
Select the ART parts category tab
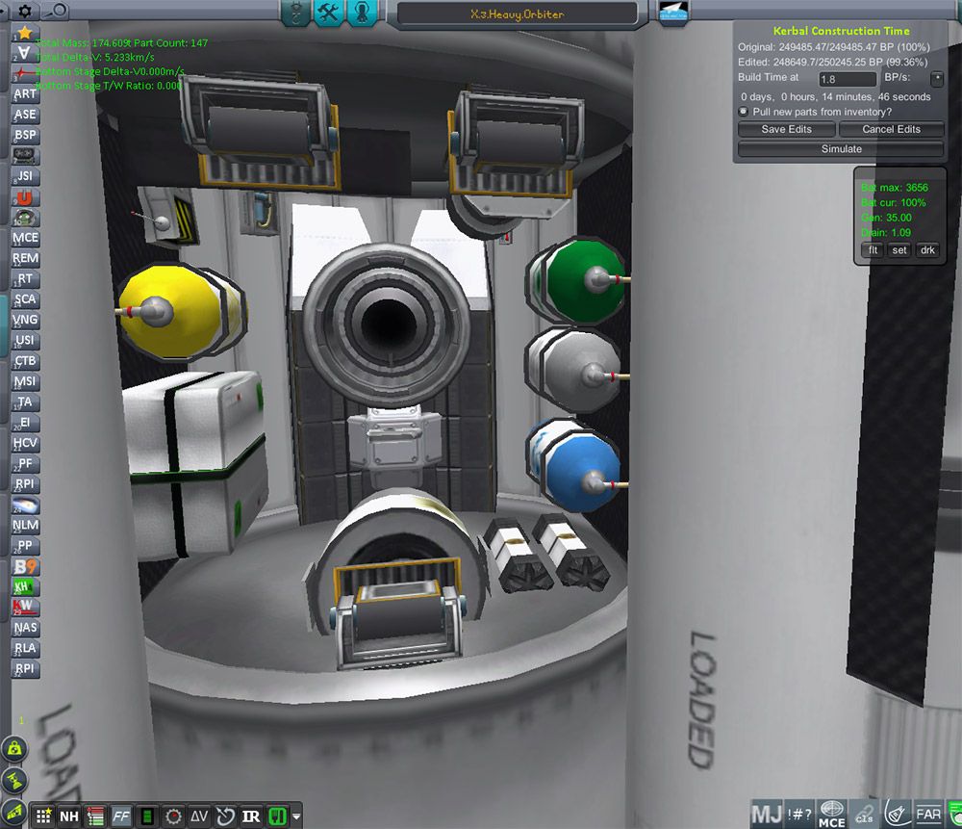(25, 94)
